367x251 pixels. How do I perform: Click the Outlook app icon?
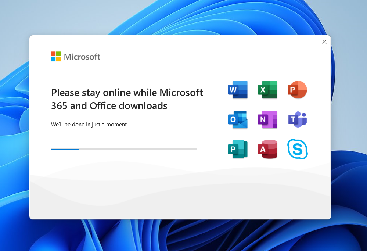(x=238, y=119)
